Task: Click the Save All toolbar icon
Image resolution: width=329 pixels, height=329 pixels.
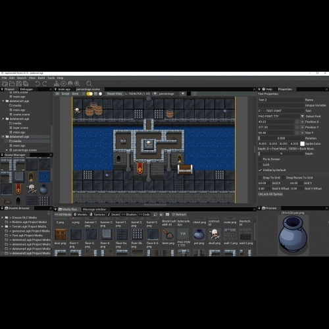Action: 26,84
